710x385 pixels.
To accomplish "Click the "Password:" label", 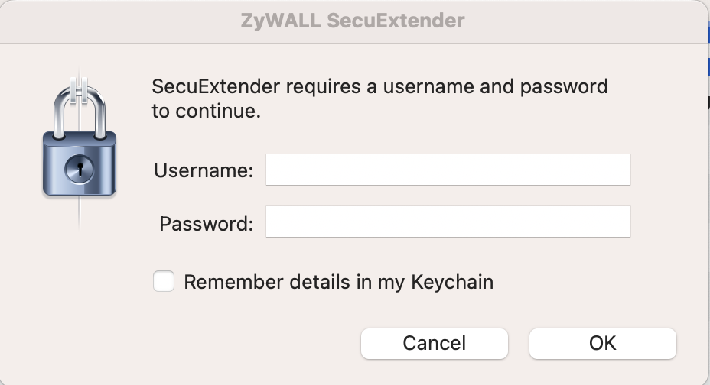I will tap(206, 224).
